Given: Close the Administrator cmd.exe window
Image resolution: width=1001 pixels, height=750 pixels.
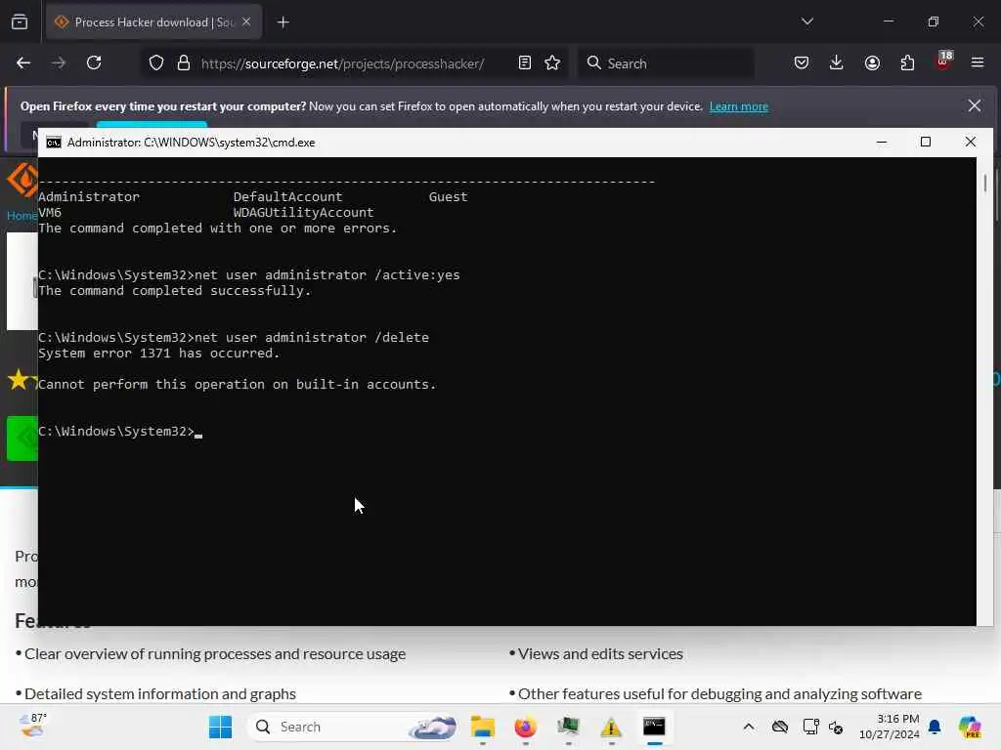Looking at the screenshot, I should 971,143.
